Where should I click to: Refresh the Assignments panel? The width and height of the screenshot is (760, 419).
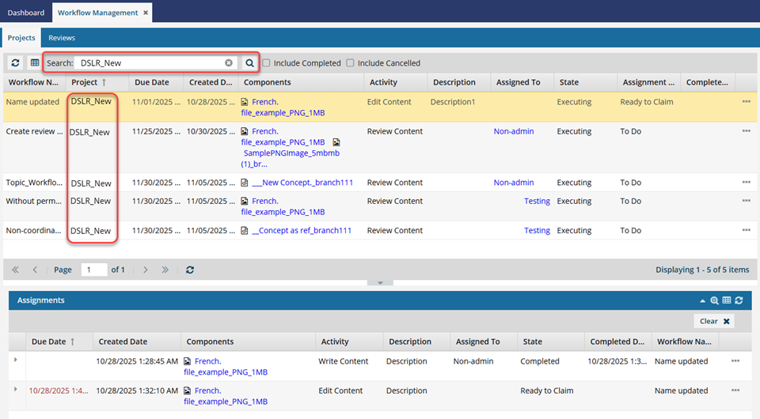pyautogui.click(x=739, y=300)
